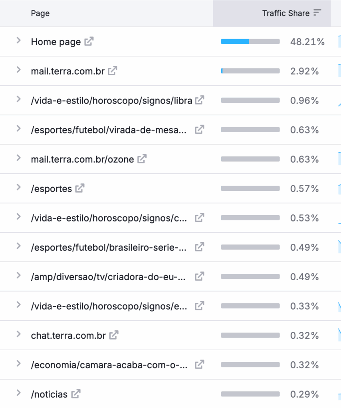Image resolution: width=341 pixels, height=408 pixels.
Task: Click the /vida-e-estilo/horoscopo/signos/libra page link
Action: point(111,100)
